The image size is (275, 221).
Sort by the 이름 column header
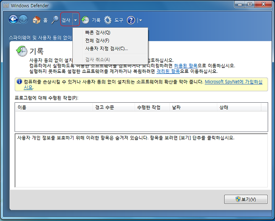[x=54, y=107]
